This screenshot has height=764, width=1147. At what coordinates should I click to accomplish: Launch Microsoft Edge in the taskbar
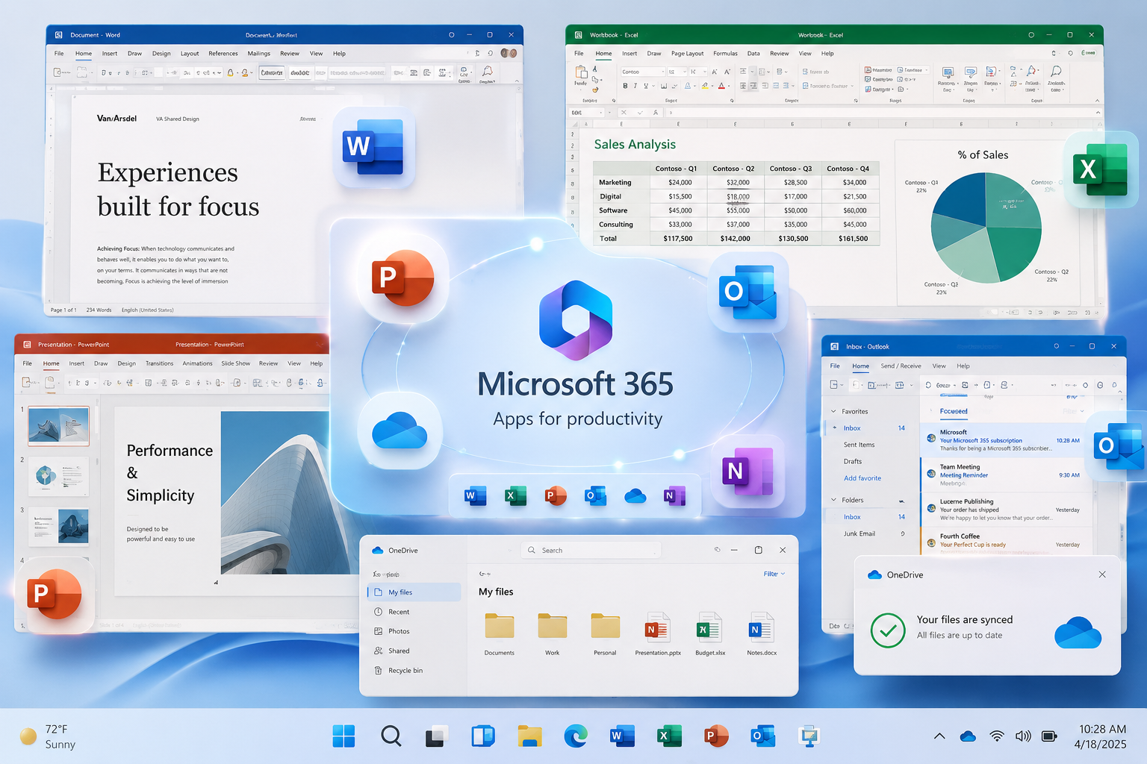[x=575, y=736]
